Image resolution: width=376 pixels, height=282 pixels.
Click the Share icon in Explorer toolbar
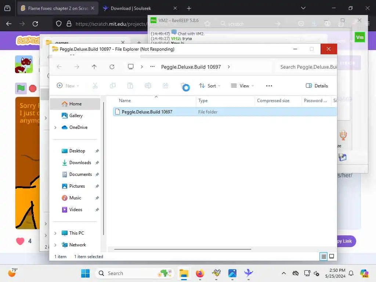[x=166, y=86]
